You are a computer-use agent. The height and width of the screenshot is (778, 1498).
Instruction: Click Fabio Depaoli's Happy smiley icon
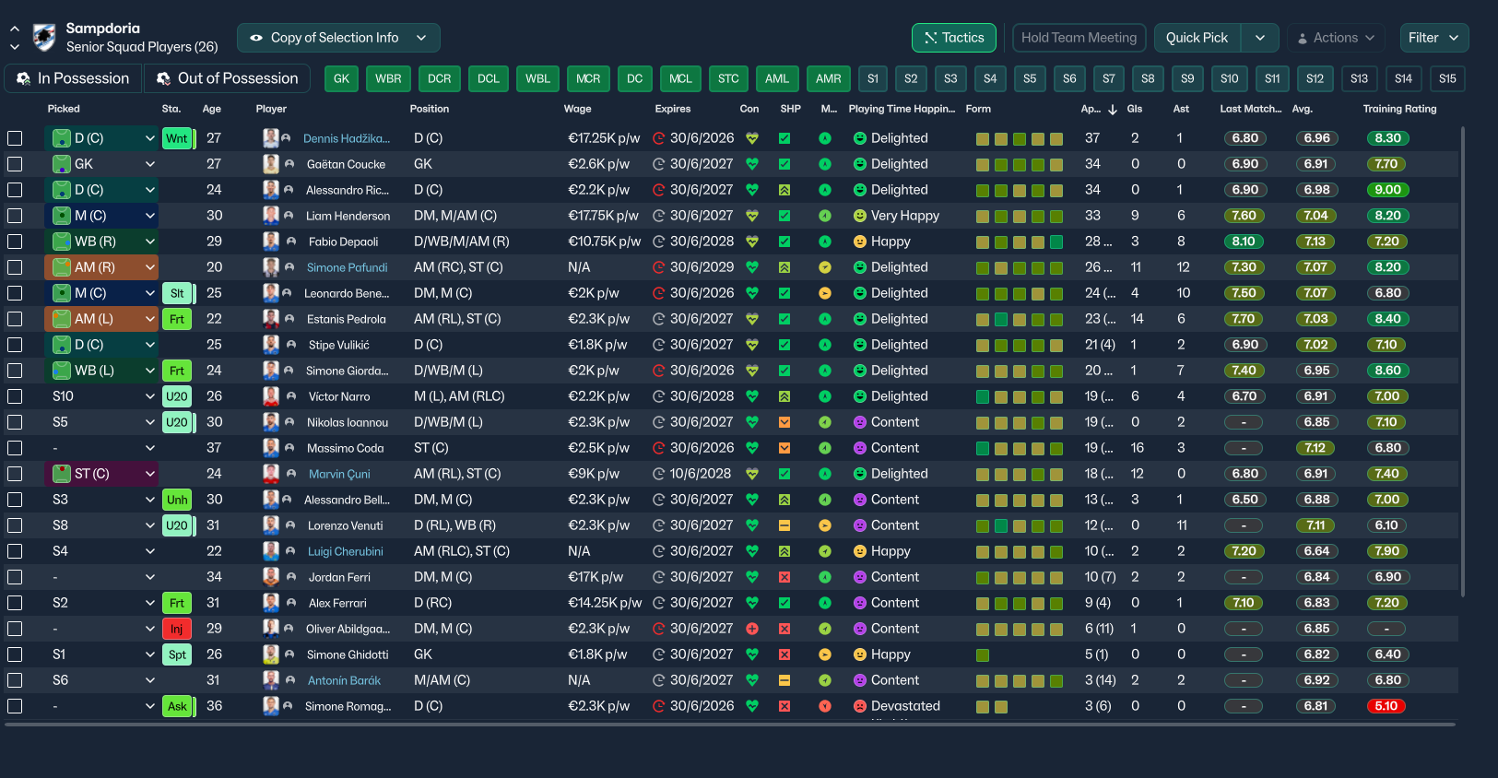(x=859, y=242)
